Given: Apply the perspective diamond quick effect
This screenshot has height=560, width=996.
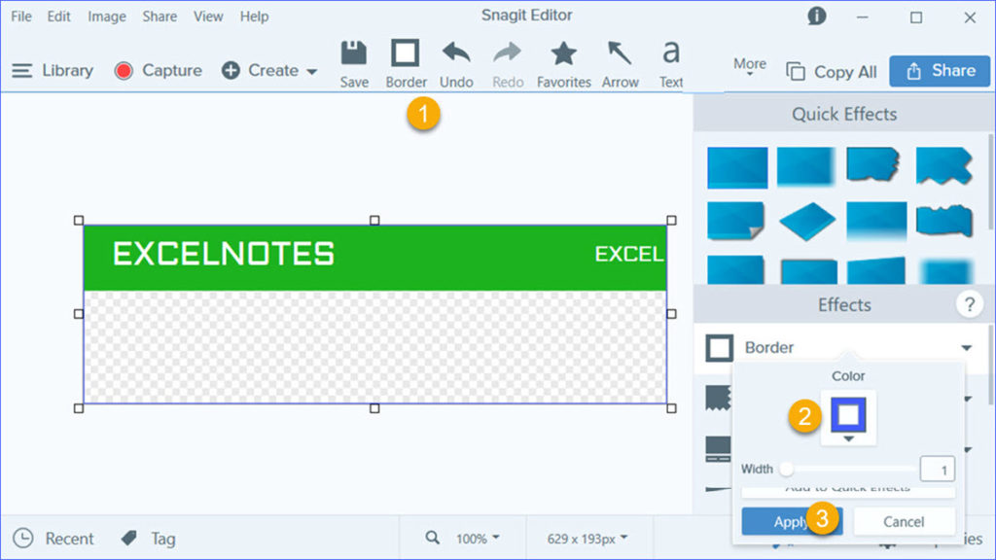Looking at the screenshot, I should pos(806,221).
